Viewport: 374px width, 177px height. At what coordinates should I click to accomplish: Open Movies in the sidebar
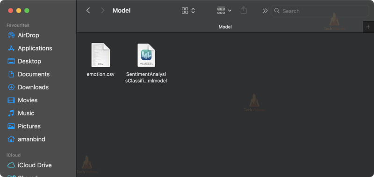point(28,100)
